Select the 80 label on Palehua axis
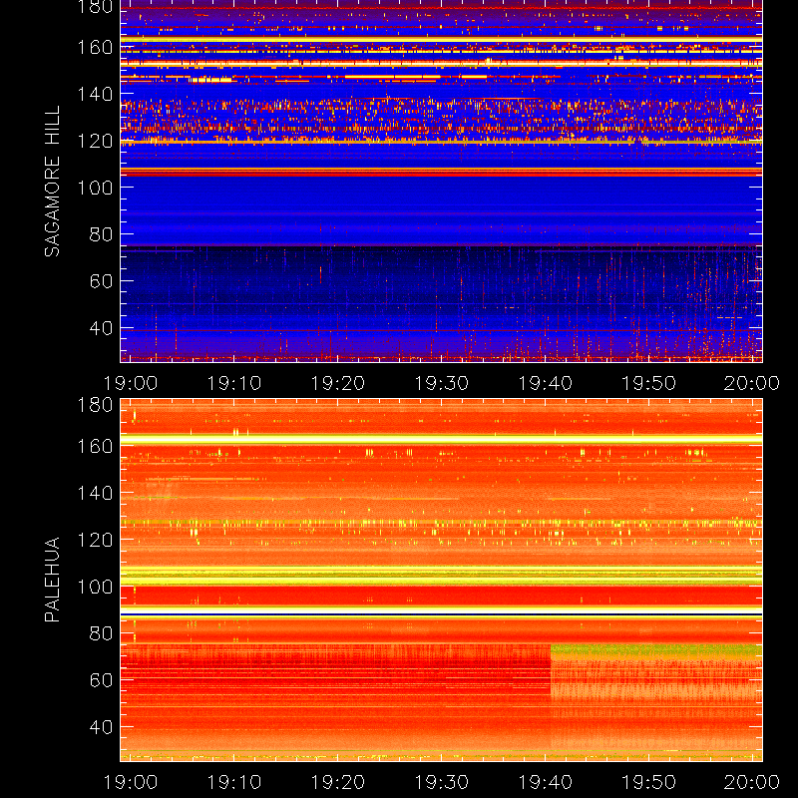 point(101,633)
